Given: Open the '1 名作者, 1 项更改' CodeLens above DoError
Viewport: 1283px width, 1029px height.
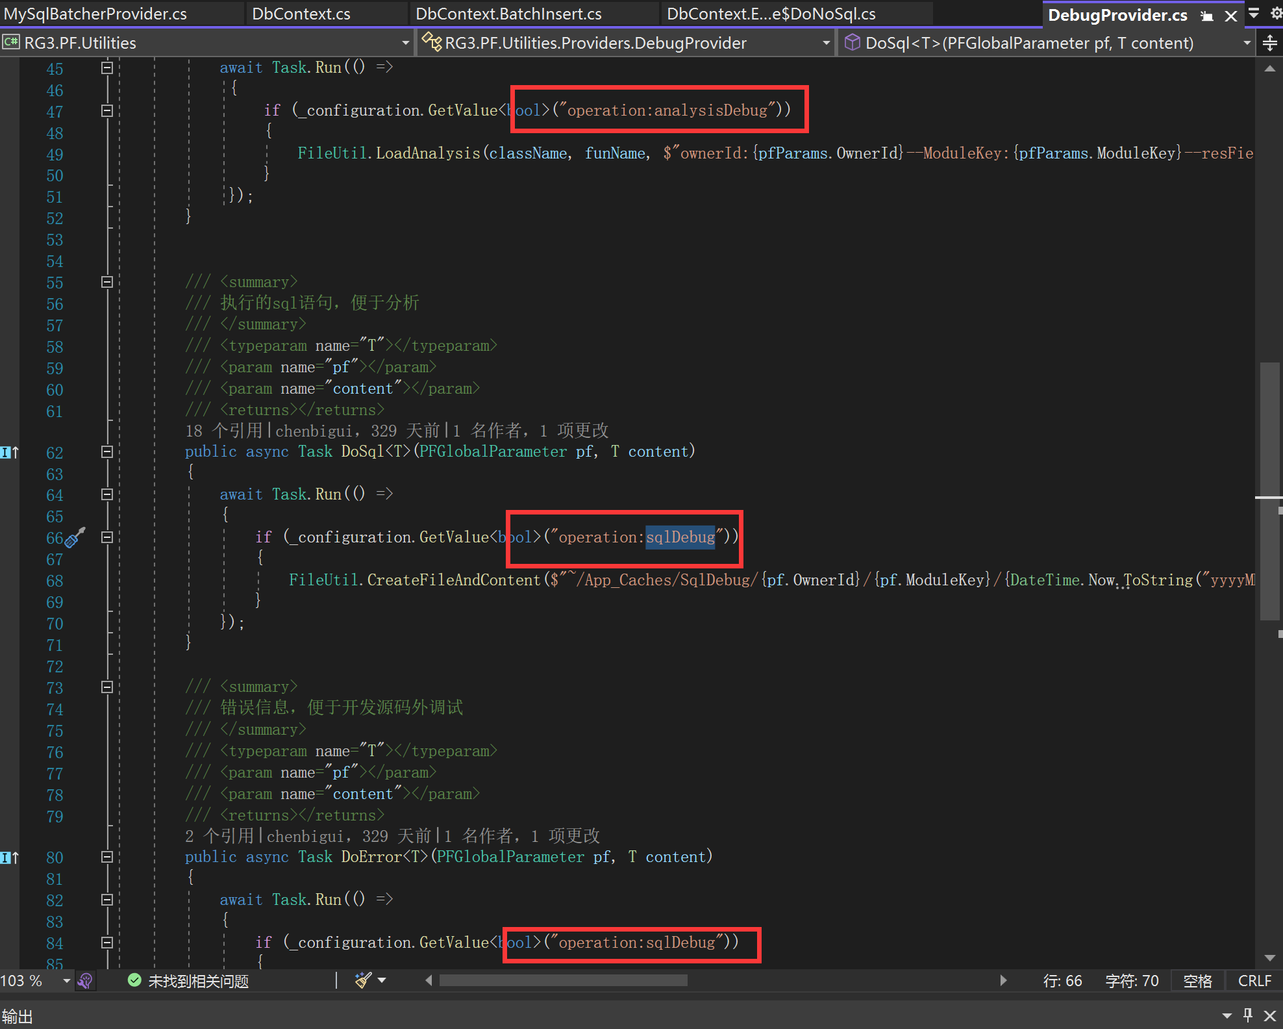Looking at the screenshot, I should (522, 836).
